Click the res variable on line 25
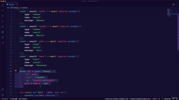179x100 pixels. [x=29, y=71]
